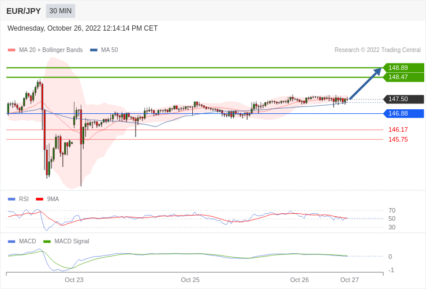Click the 30 MIN timeframe badge
The width and height of the screenshot is (426, 289).
pyautogui.click(x=60, y=11)
